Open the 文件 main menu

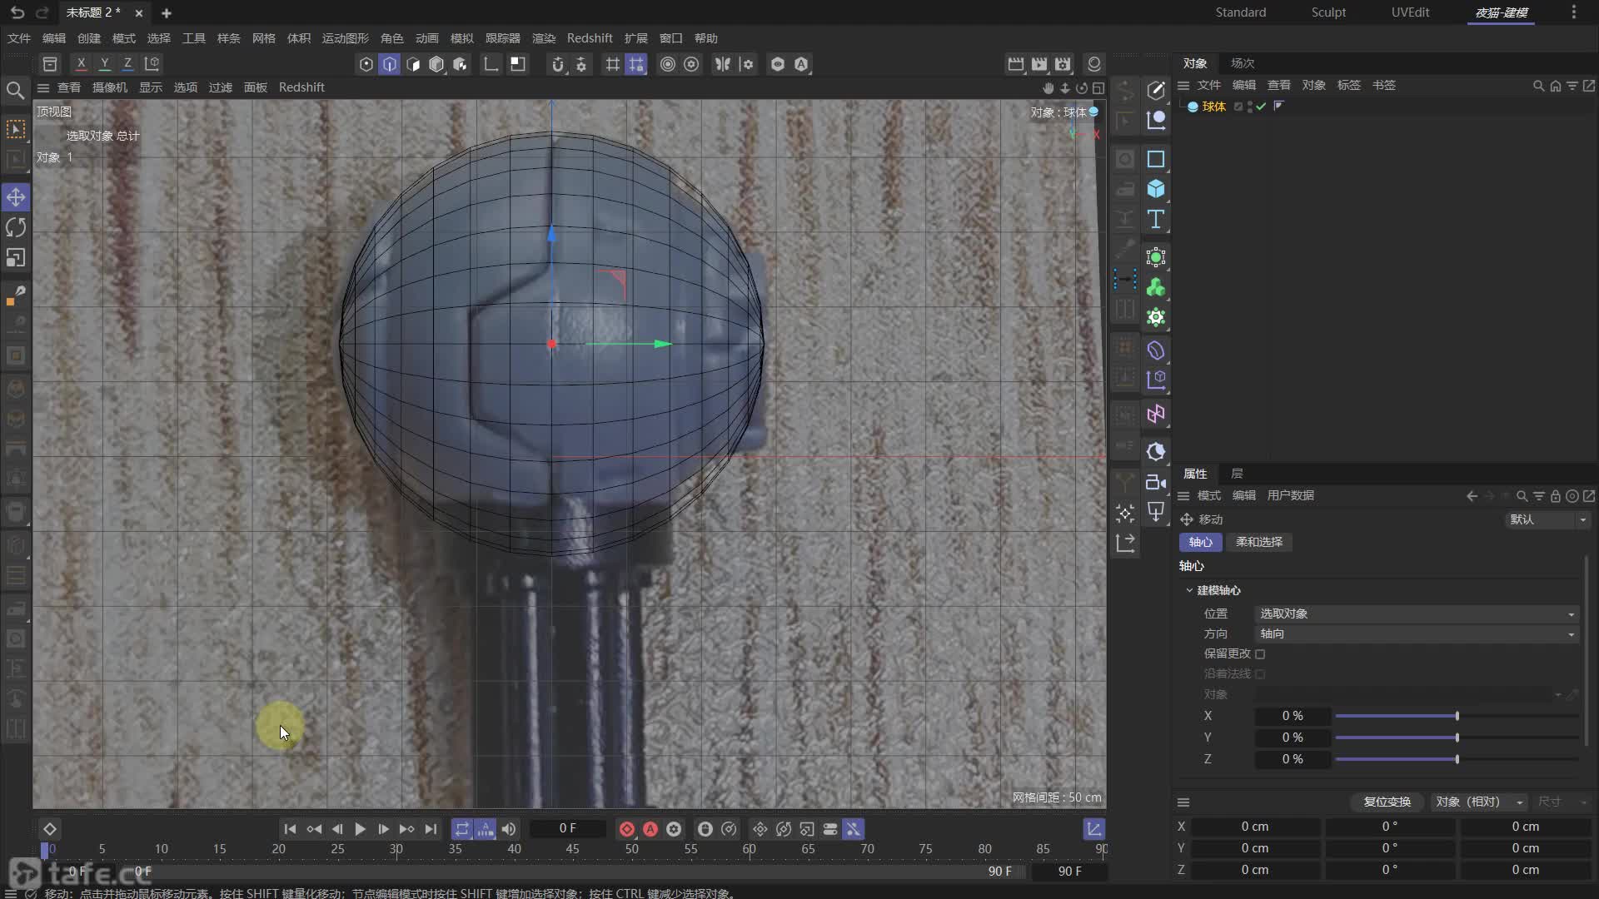pyautogui.click(x=19, y=38)
